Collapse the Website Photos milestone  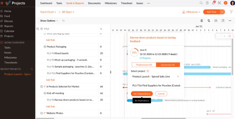pyautogui.click(x=42, y=113)
